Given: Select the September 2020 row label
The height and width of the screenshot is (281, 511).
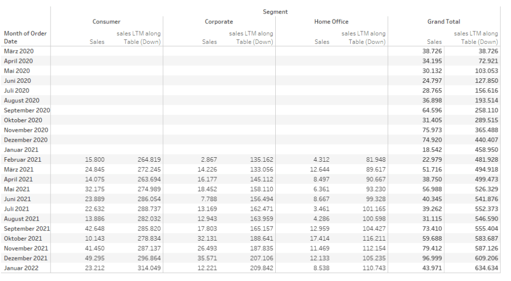Looking at the screenshot, I should [27, 110].
